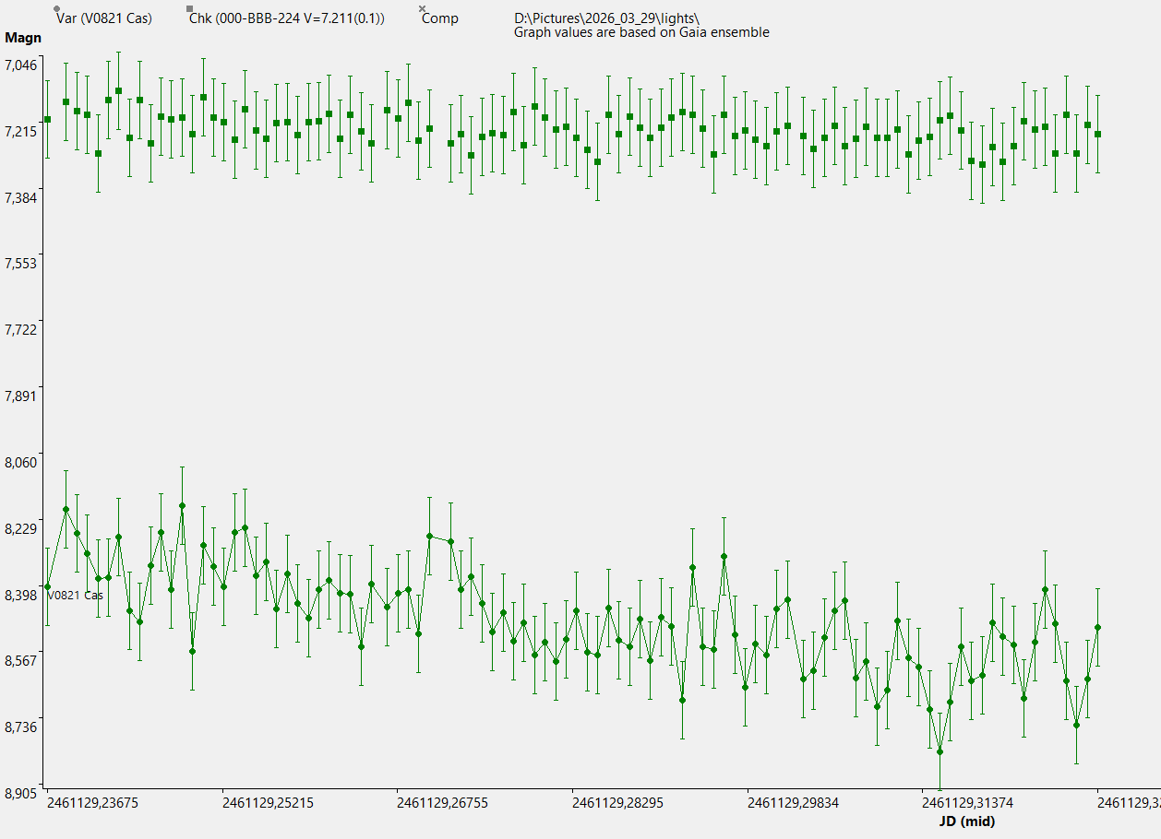Click the Magn axis title

[x=23, y=38]
